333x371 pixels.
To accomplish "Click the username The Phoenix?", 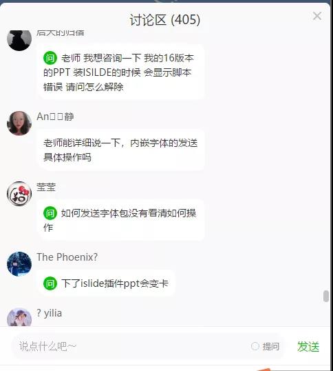I will (67, 257).
